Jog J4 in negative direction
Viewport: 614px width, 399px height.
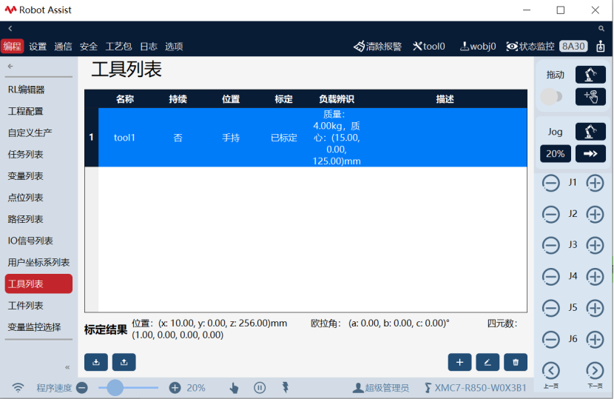550,277
